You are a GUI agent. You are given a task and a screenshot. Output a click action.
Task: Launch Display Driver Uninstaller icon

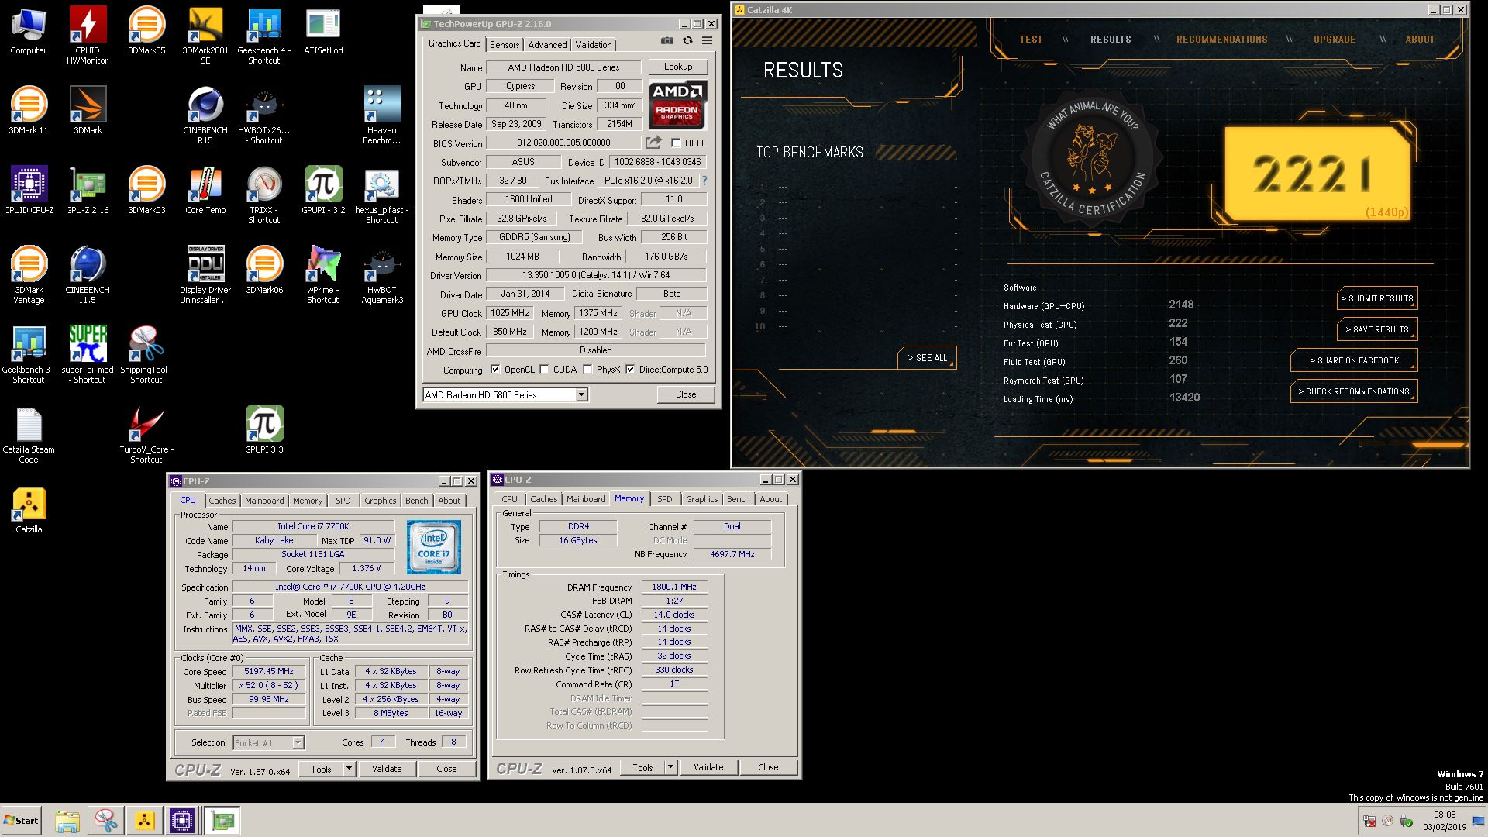pos(205,274)
